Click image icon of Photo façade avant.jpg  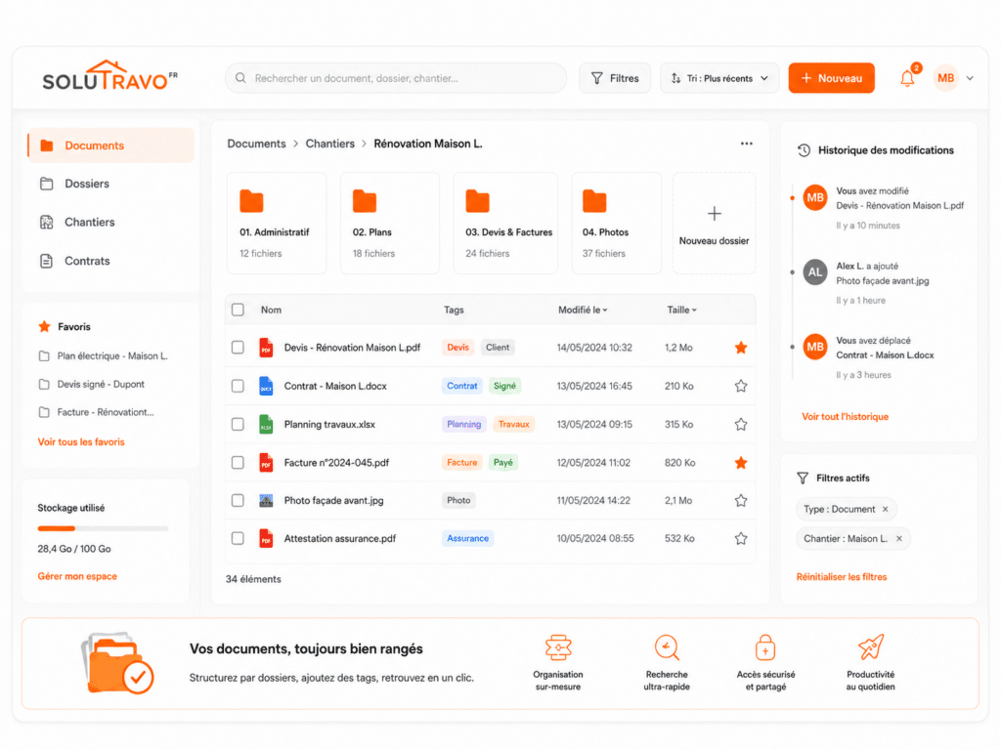click(266, 501)
